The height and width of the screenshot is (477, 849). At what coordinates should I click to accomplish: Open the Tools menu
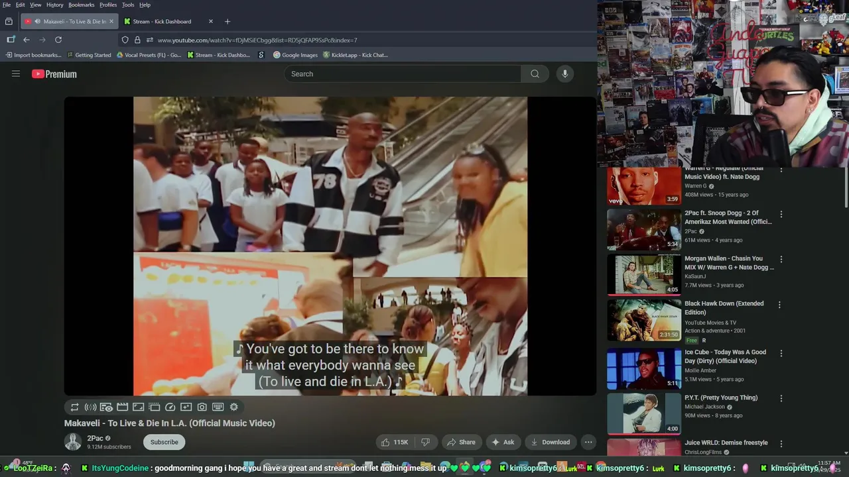coord(128,5)
